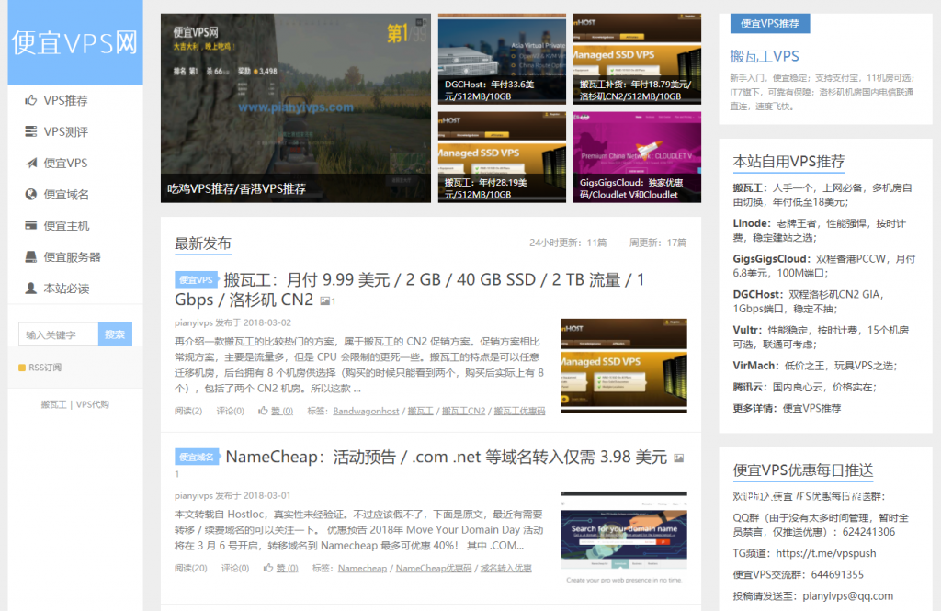Open the 搬瓦工CN2 tag link
This screenshot has width=941, height=611.
pyautogui.click(x=463, y=411)
